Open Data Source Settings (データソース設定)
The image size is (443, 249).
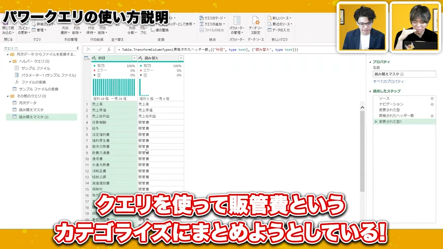click(255, 26)
